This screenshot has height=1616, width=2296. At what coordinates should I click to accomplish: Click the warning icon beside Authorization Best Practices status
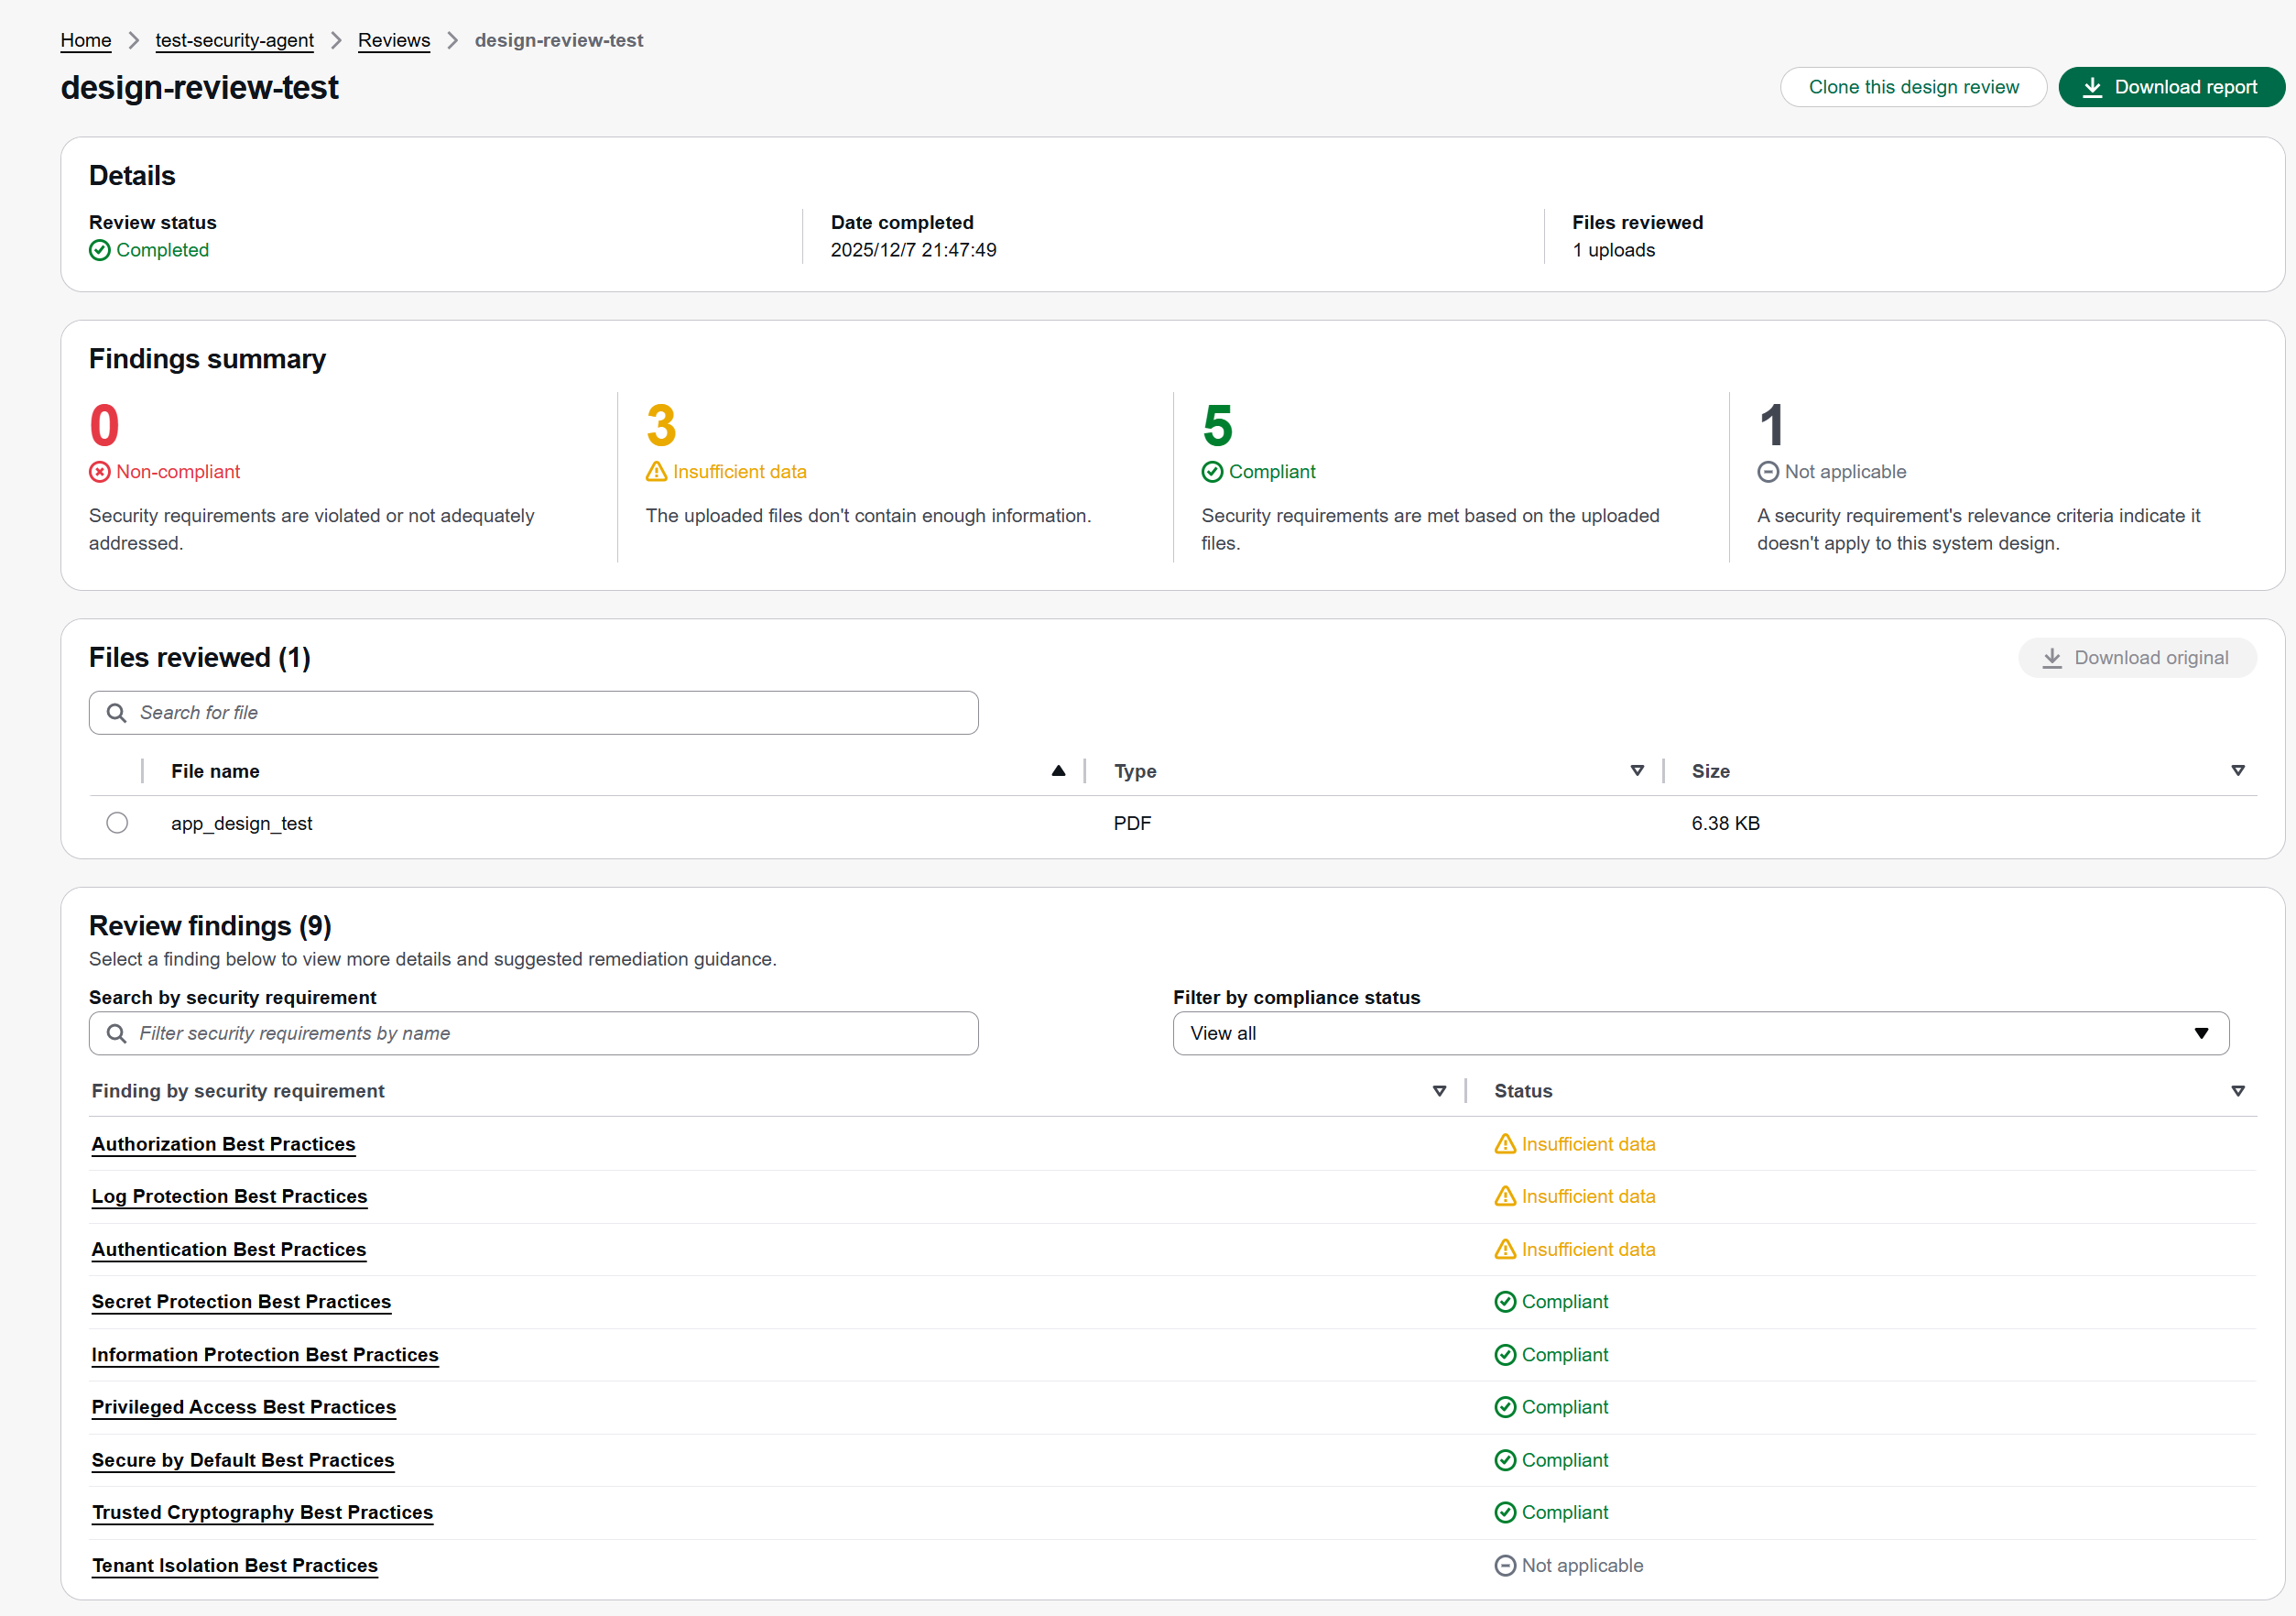(1505, 1144)
